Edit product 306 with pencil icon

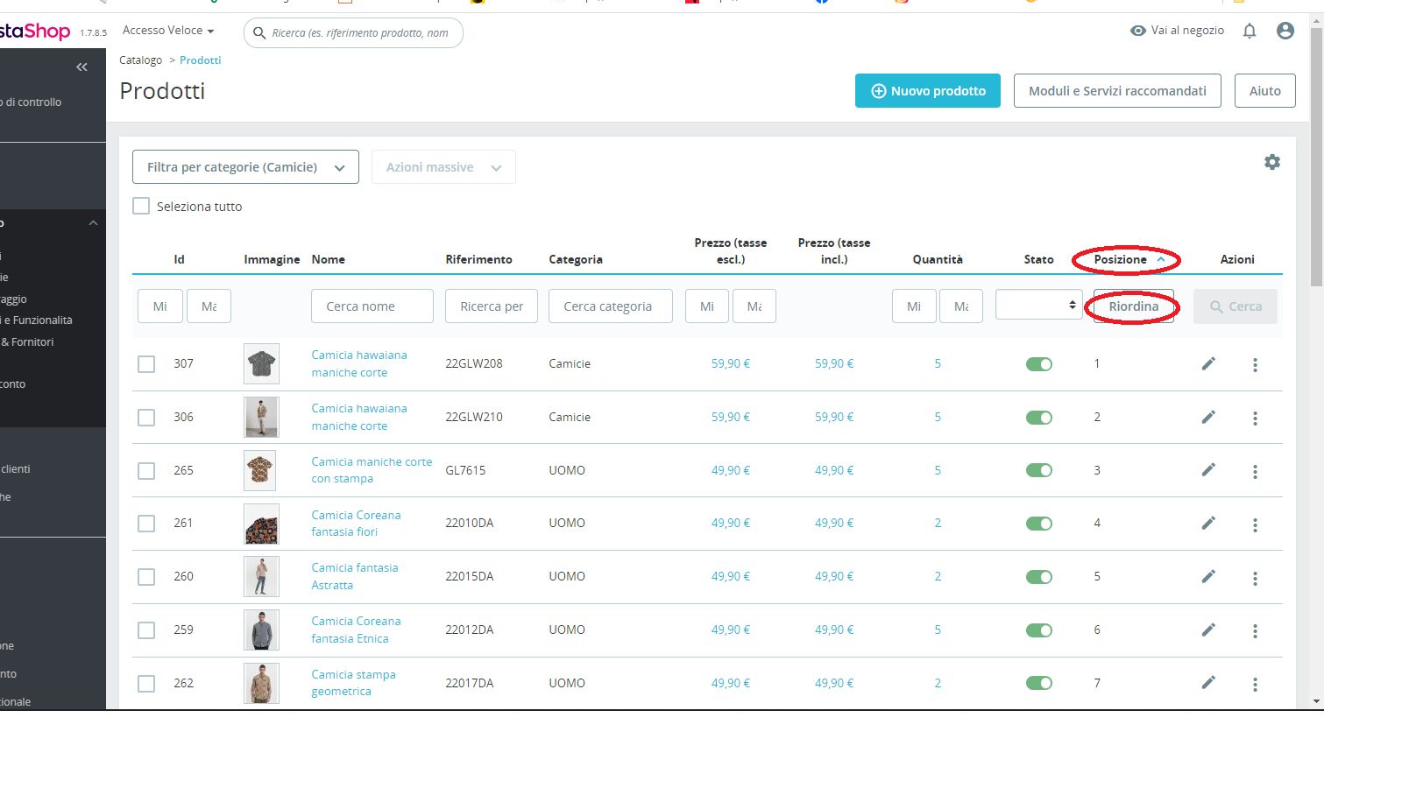coord(1208,417)
